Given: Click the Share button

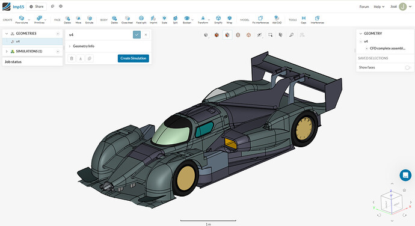Looking at the screenshot, I should pos(37,7).
